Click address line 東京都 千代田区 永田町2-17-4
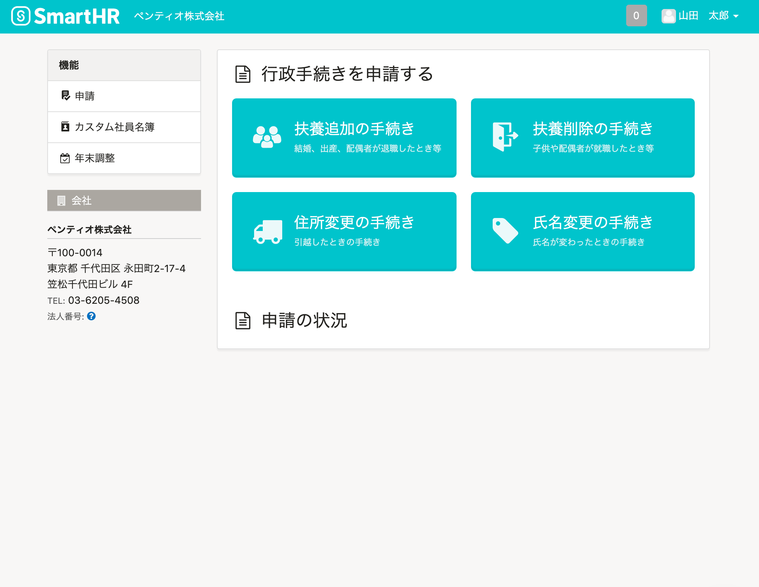Image resolution: width=759 pixels, height=587 pixels. tap(117, 268)
